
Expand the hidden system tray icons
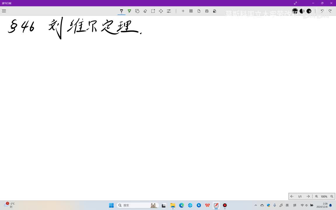click(x=256, y=205)
